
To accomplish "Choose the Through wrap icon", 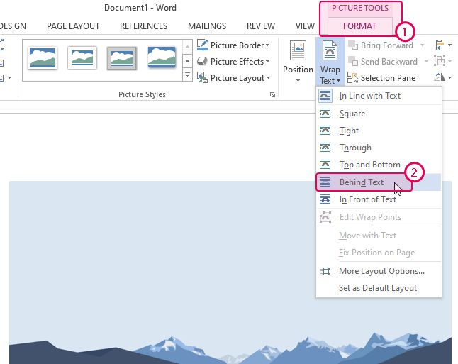I will (325, 148).
